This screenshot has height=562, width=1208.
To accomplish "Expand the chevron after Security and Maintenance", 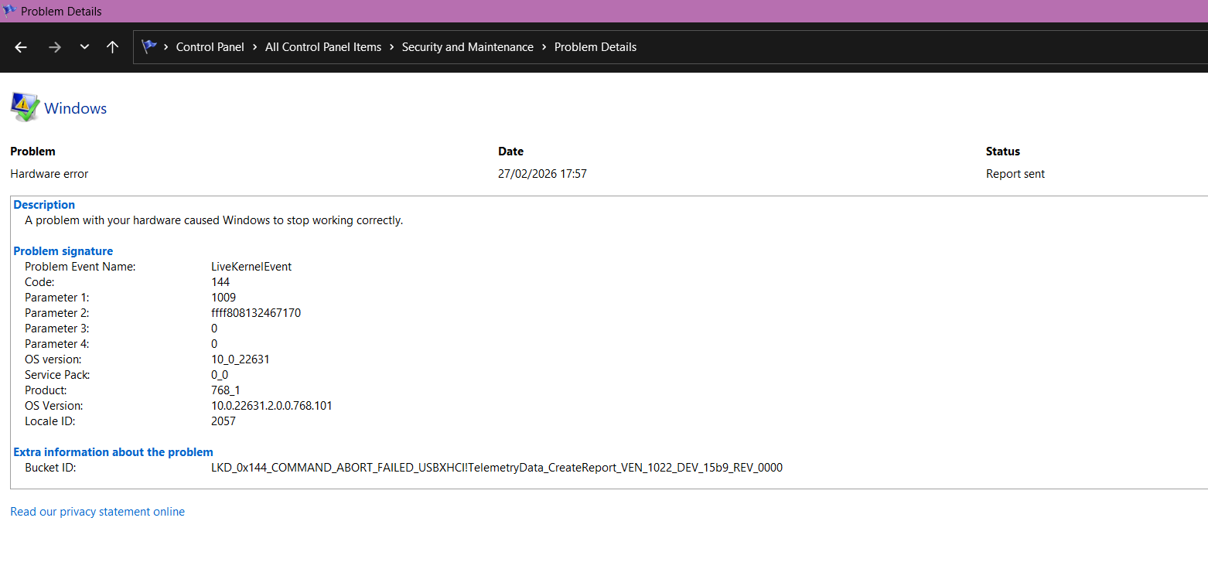I will [544, 47].
